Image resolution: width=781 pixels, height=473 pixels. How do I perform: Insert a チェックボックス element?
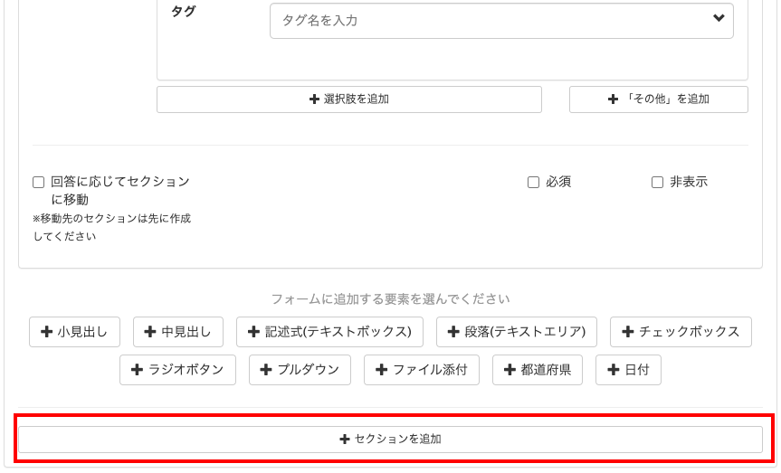click(681, 332)
